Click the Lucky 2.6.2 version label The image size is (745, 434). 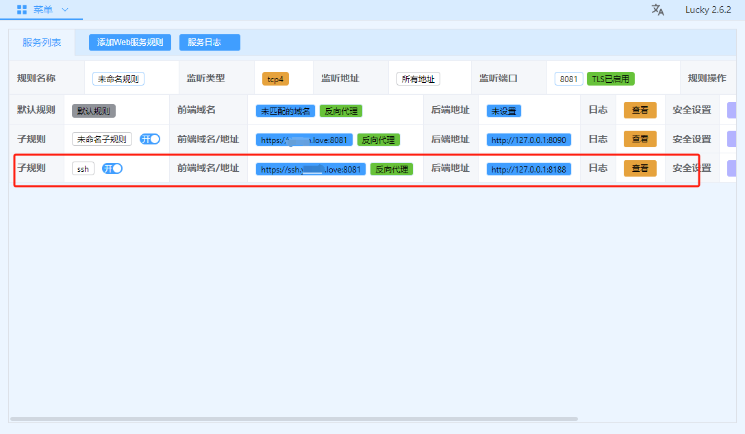[x=708, y=10]
